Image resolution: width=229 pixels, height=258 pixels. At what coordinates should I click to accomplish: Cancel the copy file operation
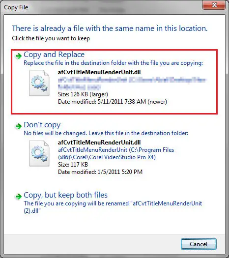(199, 244)
